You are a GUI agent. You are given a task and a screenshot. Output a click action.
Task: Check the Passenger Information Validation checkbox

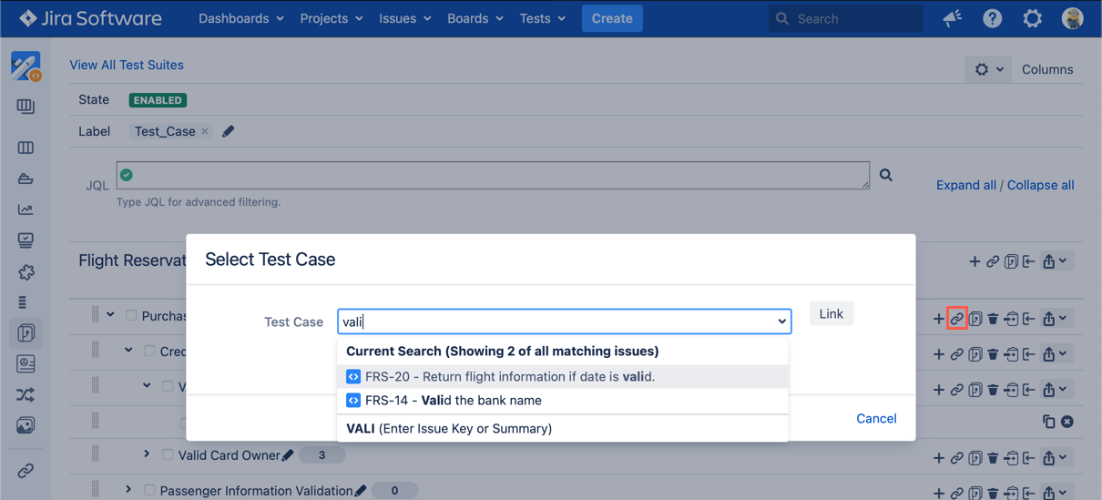[x=149, y=490]
